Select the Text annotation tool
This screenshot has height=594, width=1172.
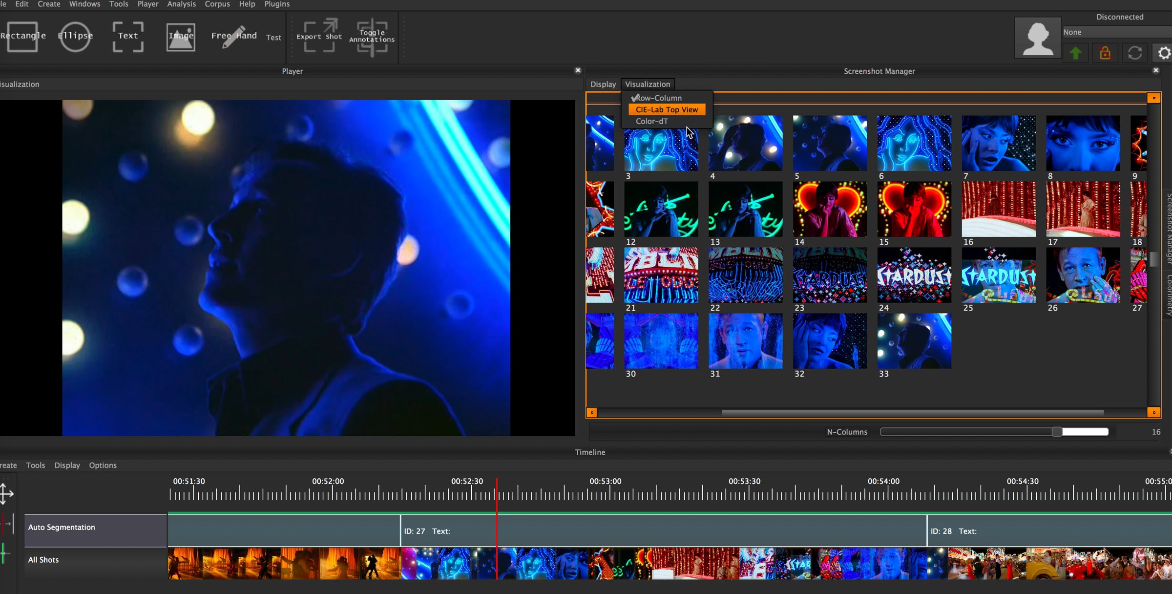coord(128,36)
